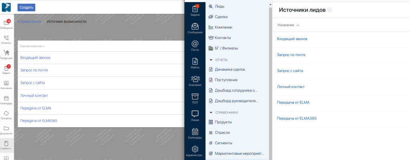This screenshot has width=410, height=160.
Task: Open Сообщения icon in dark sidebar
Action: tap(195, 28)
